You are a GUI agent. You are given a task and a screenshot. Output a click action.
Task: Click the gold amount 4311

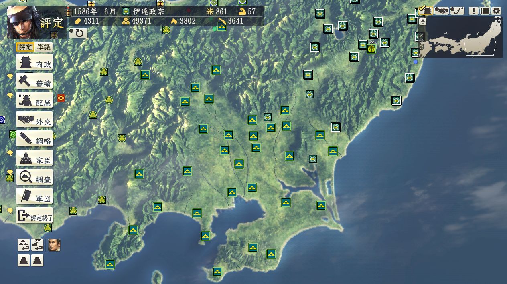coord(91,20)
